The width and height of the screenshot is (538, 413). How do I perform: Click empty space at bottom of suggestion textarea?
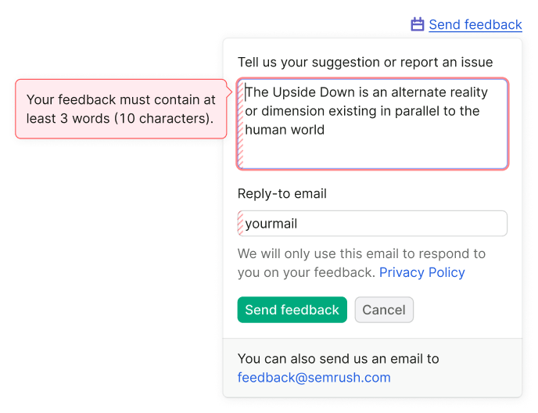click(x=374, y=153)
